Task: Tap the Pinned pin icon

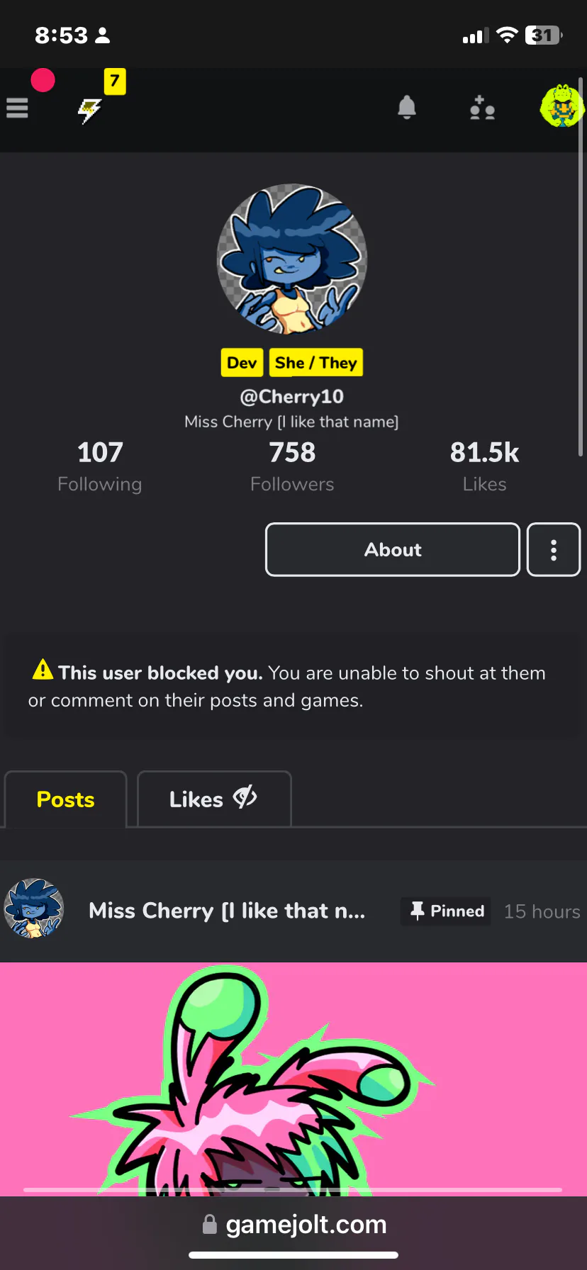Action: click(418, 911)
